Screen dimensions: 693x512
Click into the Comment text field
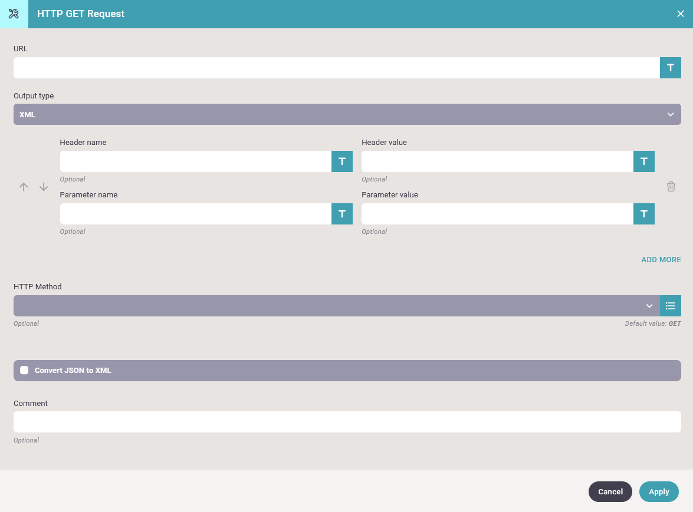(347, 422)
